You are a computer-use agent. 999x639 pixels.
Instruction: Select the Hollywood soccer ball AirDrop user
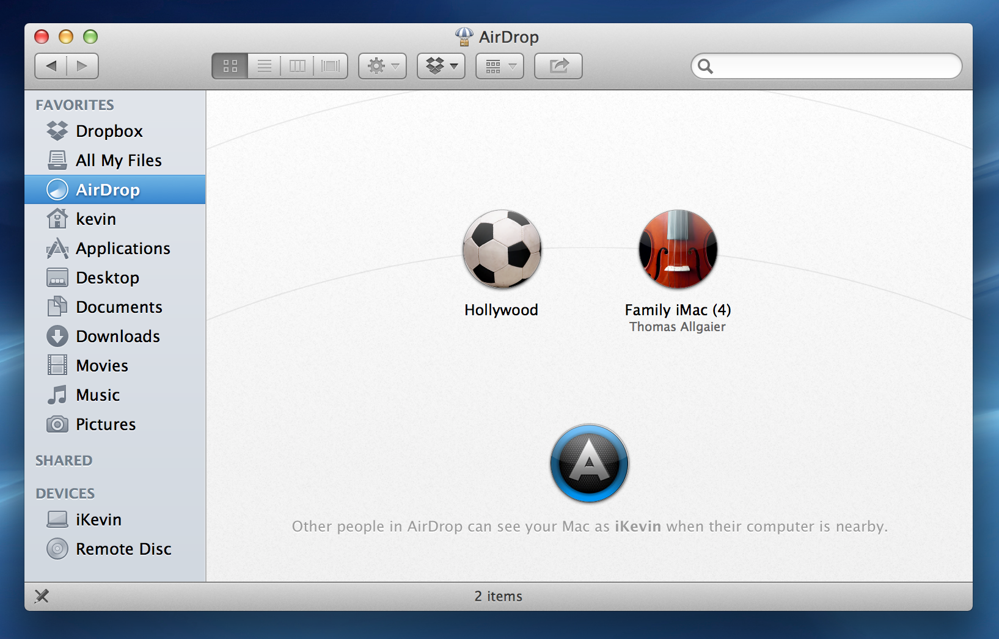502,249
